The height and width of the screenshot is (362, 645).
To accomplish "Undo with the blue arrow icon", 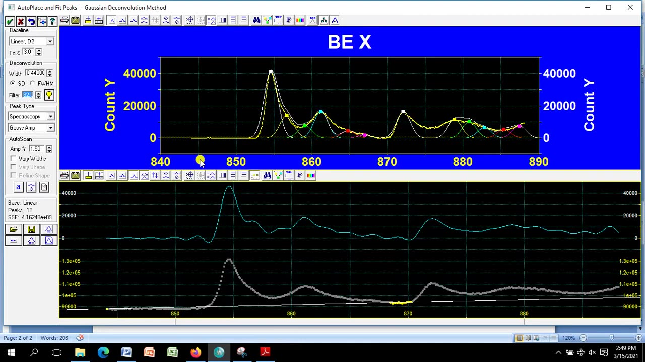I will [31, 21].
